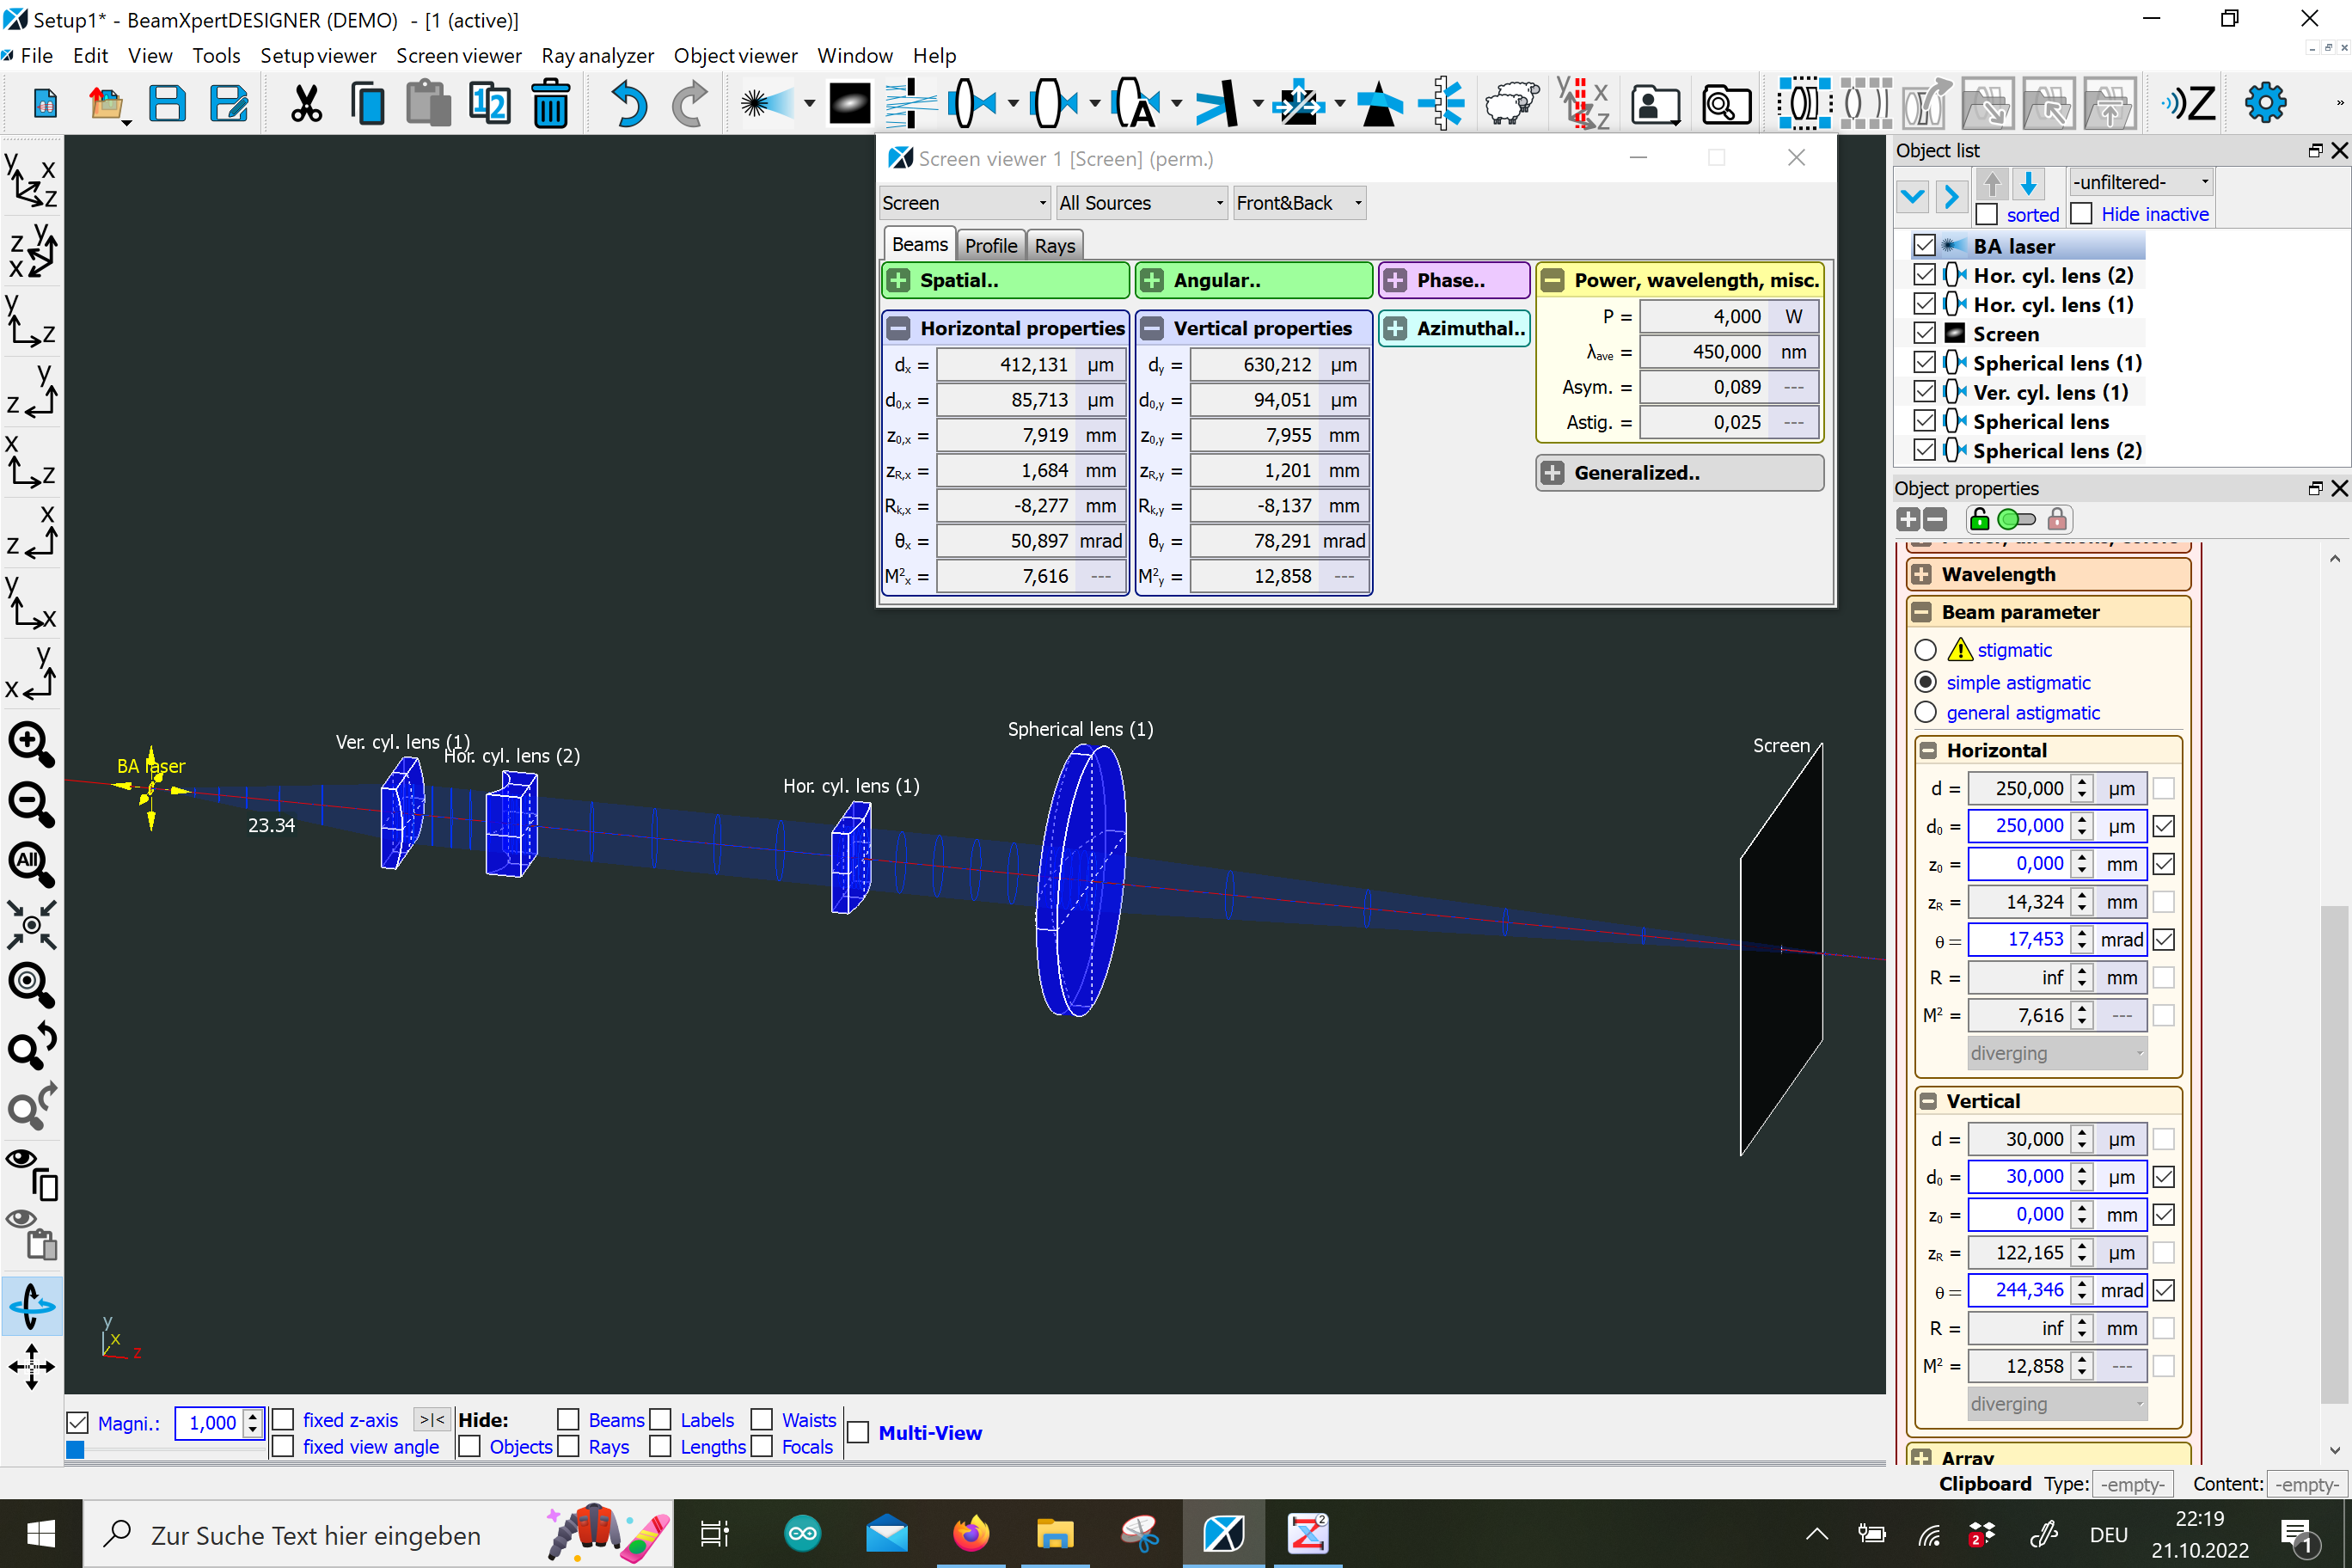Enable the Multi-View checkbox
The width and height of the screenshot is (2352, 1568).
pyautogui.click(x=858, y=1433)
